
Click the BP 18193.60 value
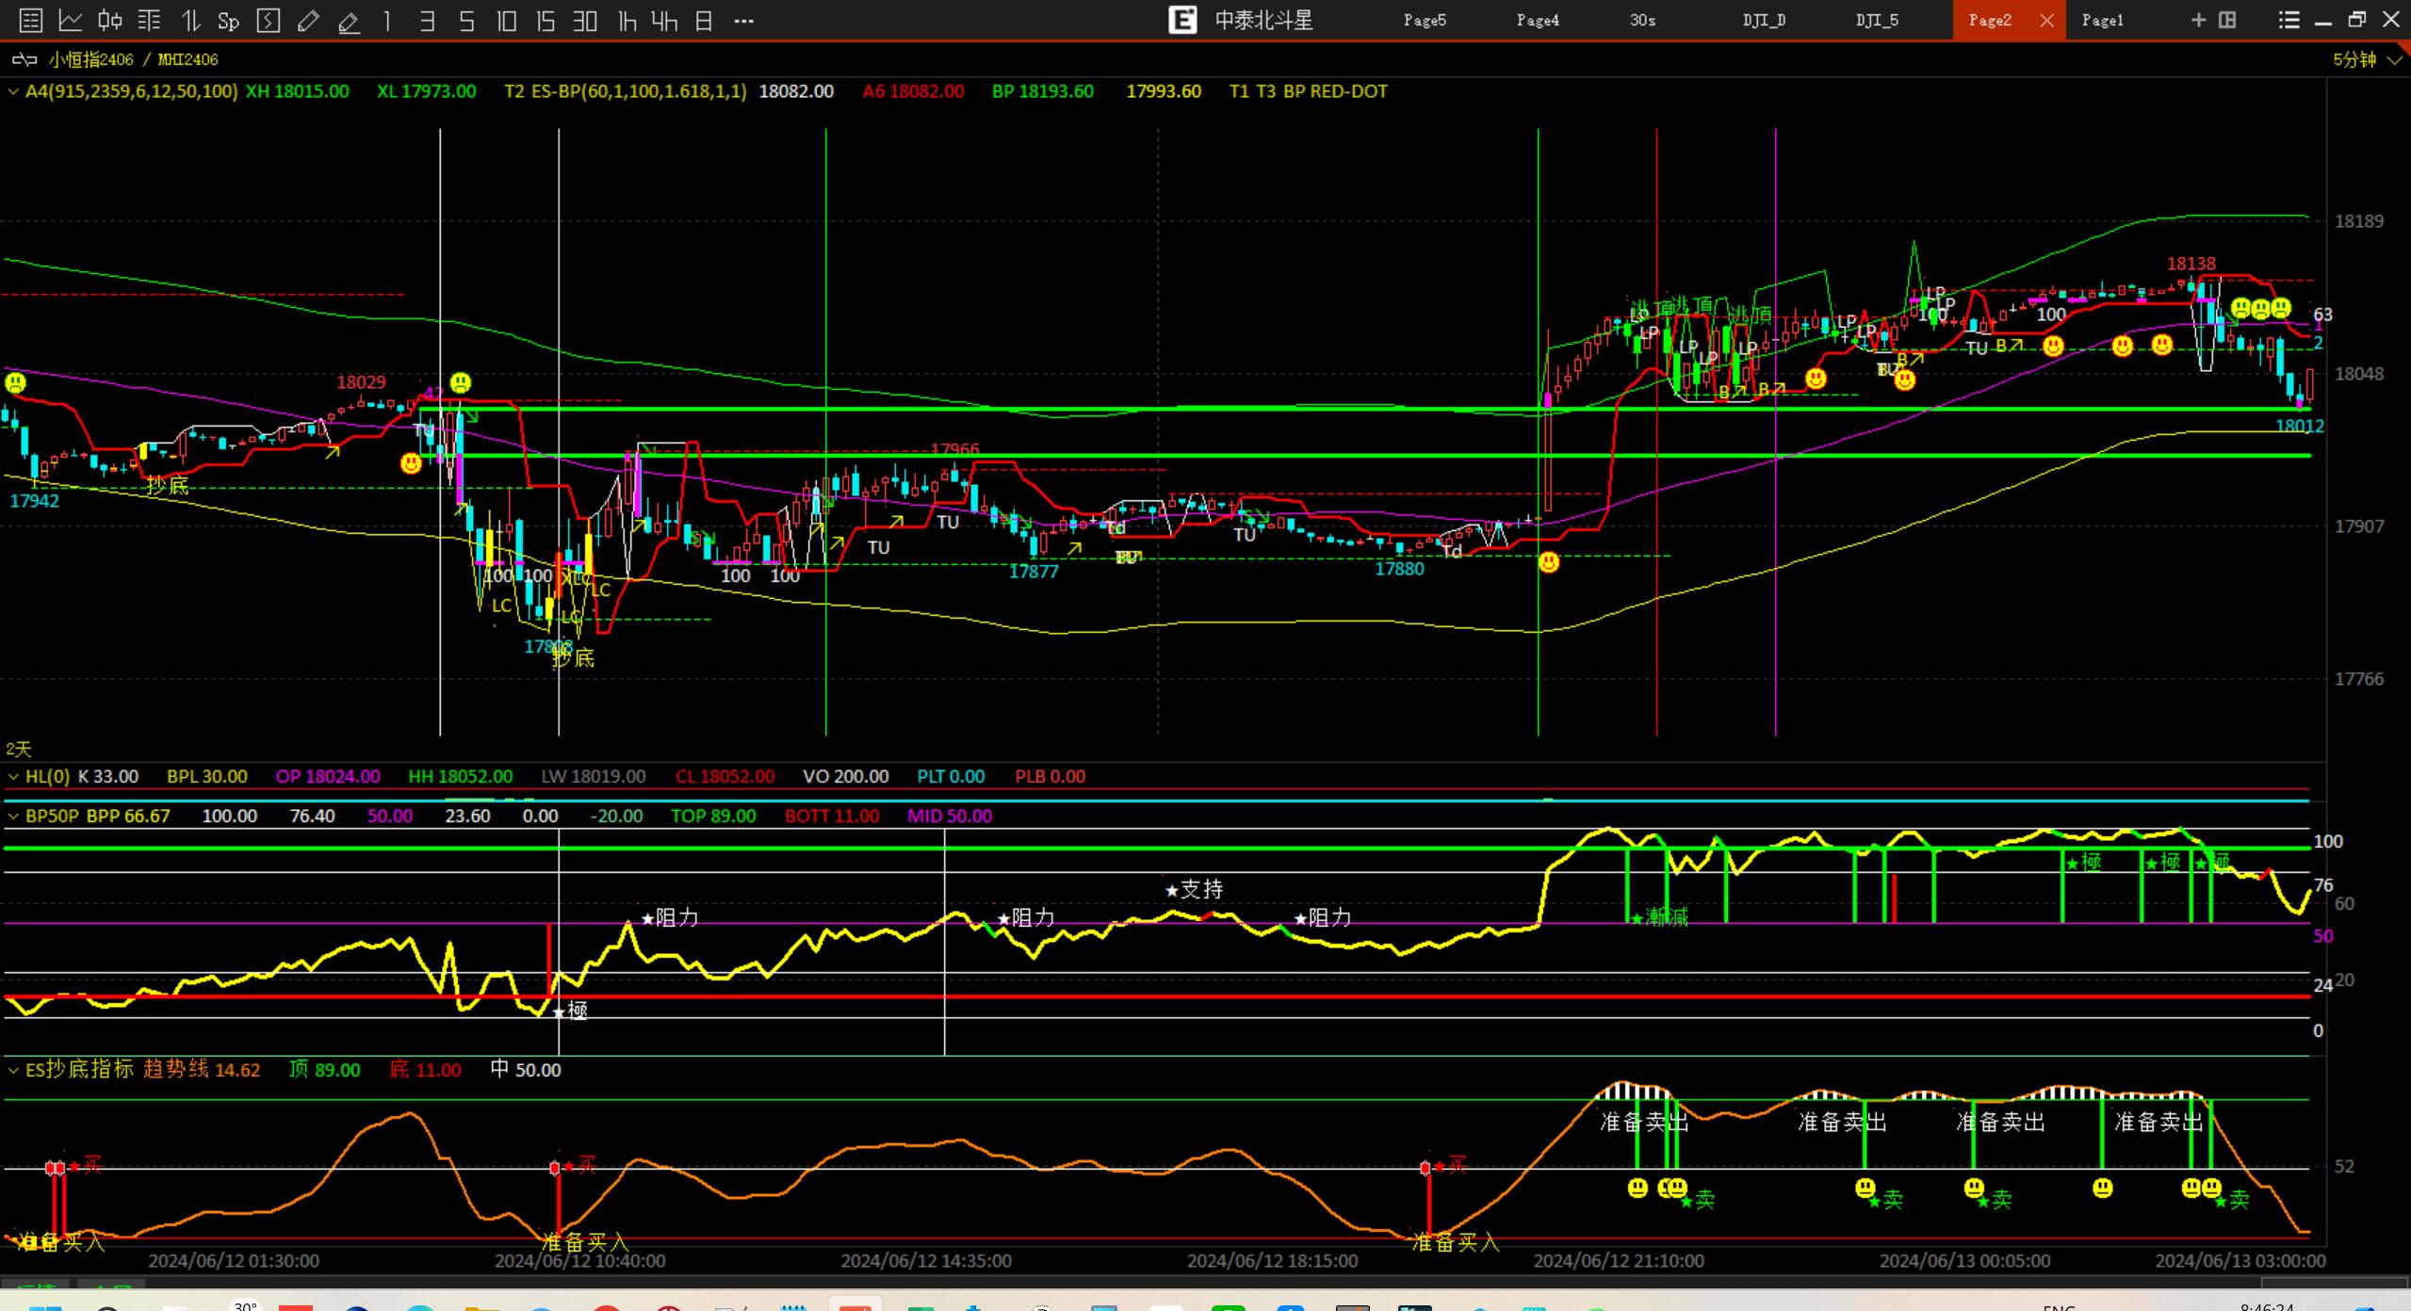pos(1043,91)
